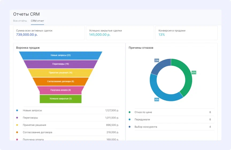Image resolution: width=231 pixels, height=150 pixels.
Task: Click the dark blue dot for Выбор конкурента
Action: [130, 127]
